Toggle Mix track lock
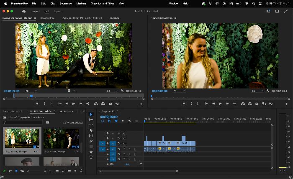 coord(108,164)
